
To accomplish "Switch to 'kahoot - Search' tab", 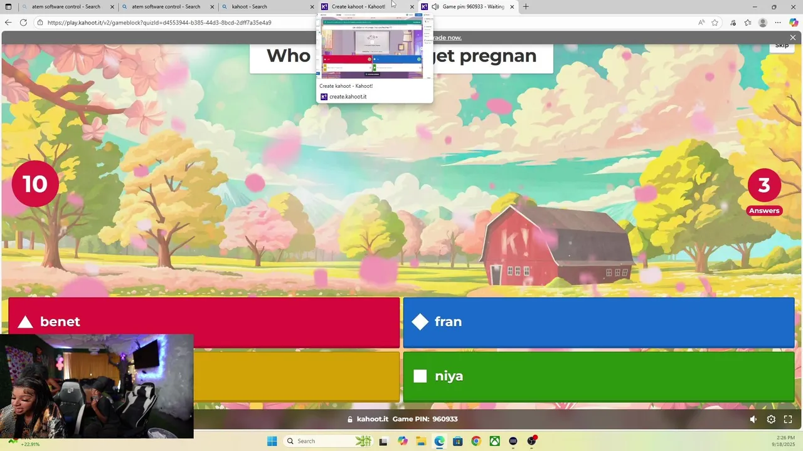I will click(267, 7).
